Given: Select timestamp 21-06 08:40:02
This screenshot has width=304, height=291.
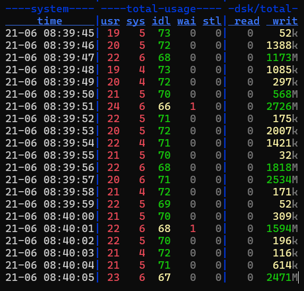Looking at the screenshot, I should point(50,241).
